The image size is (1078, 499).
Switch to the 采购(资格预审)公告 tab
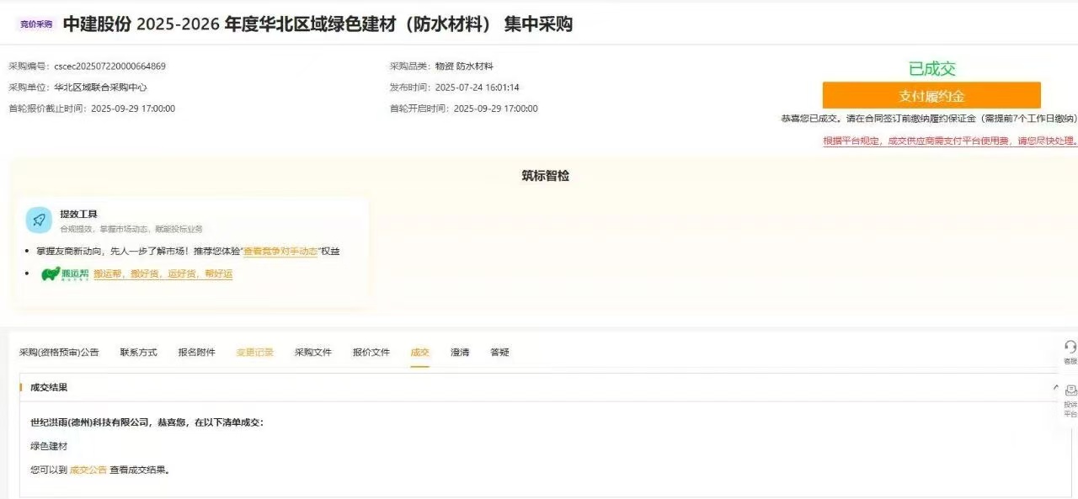(59, 353)
